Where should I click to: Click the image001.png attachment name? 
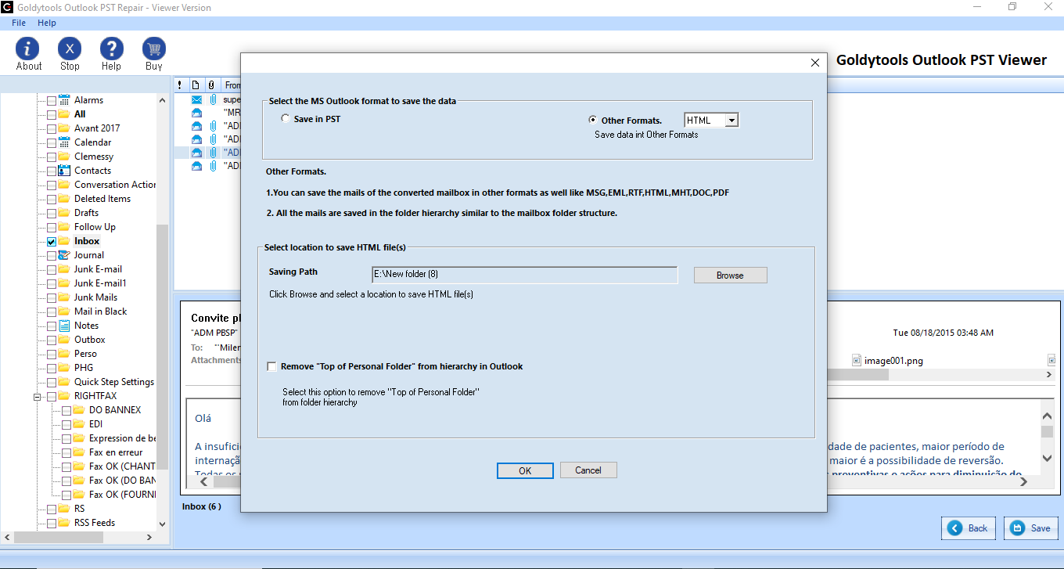(893, 361)
